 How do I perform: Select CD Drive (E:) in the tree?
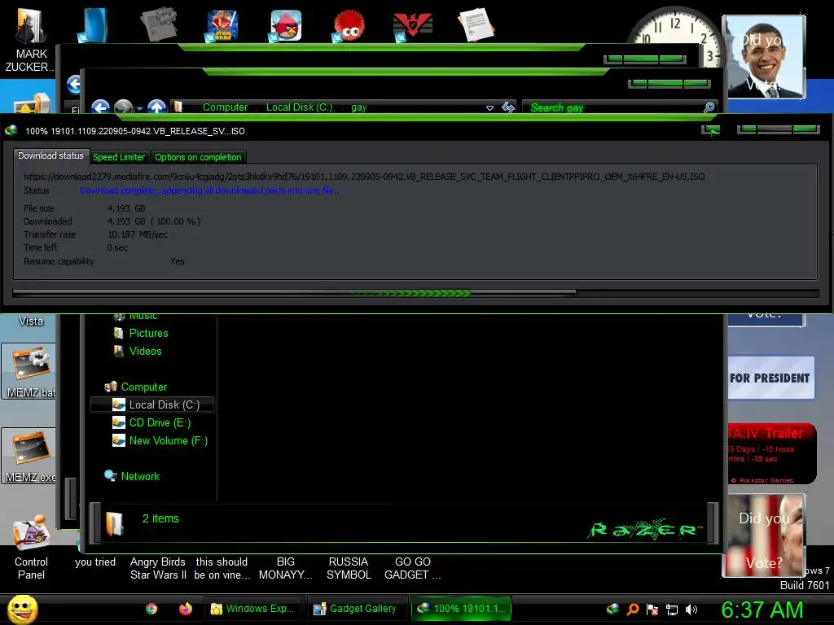[x=160, y=423]
